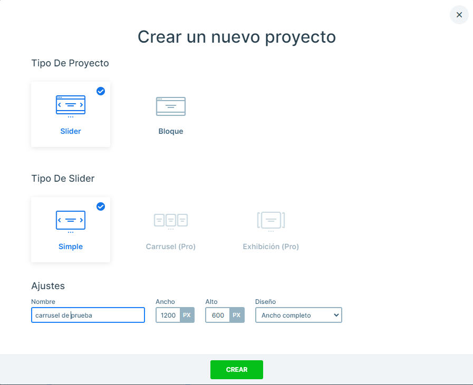This screenshot has height=385, width=473.
Task: Click the PX unit beside Alto
Action: pyautogui.click(x=237, y=315)
